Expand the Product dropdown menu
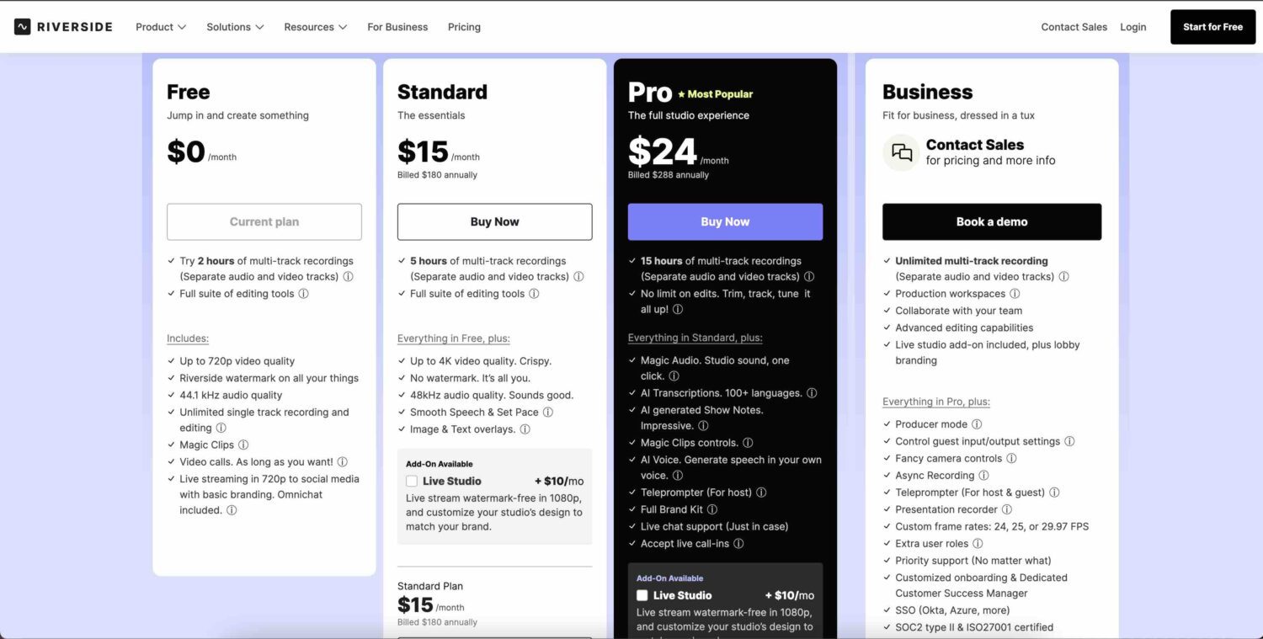The width and height of the screenshot is (1263, 639). [161, 27]
